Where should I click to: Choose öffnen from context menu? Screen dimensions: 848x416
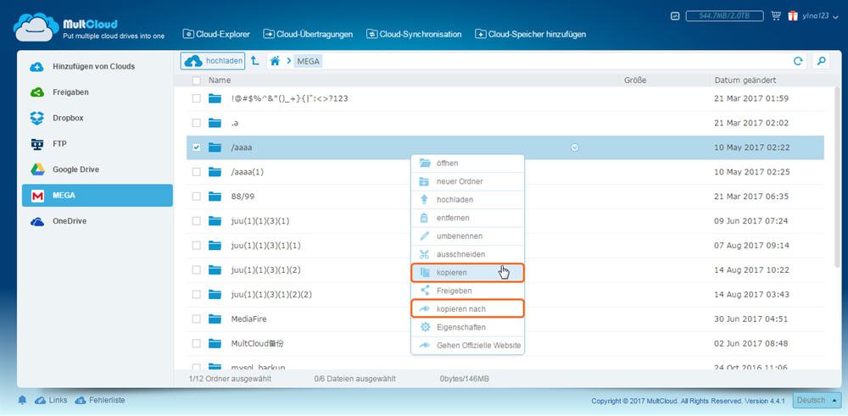click(x=468, y=164)
